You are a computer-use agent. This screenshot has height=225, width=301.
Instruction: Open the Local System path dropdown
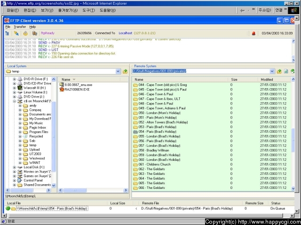pos(118,71)
